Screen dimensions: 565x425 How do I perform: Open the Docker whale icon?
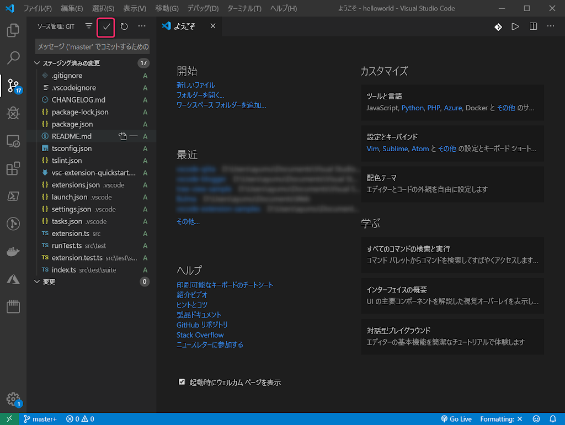click(x=13, y=251)
